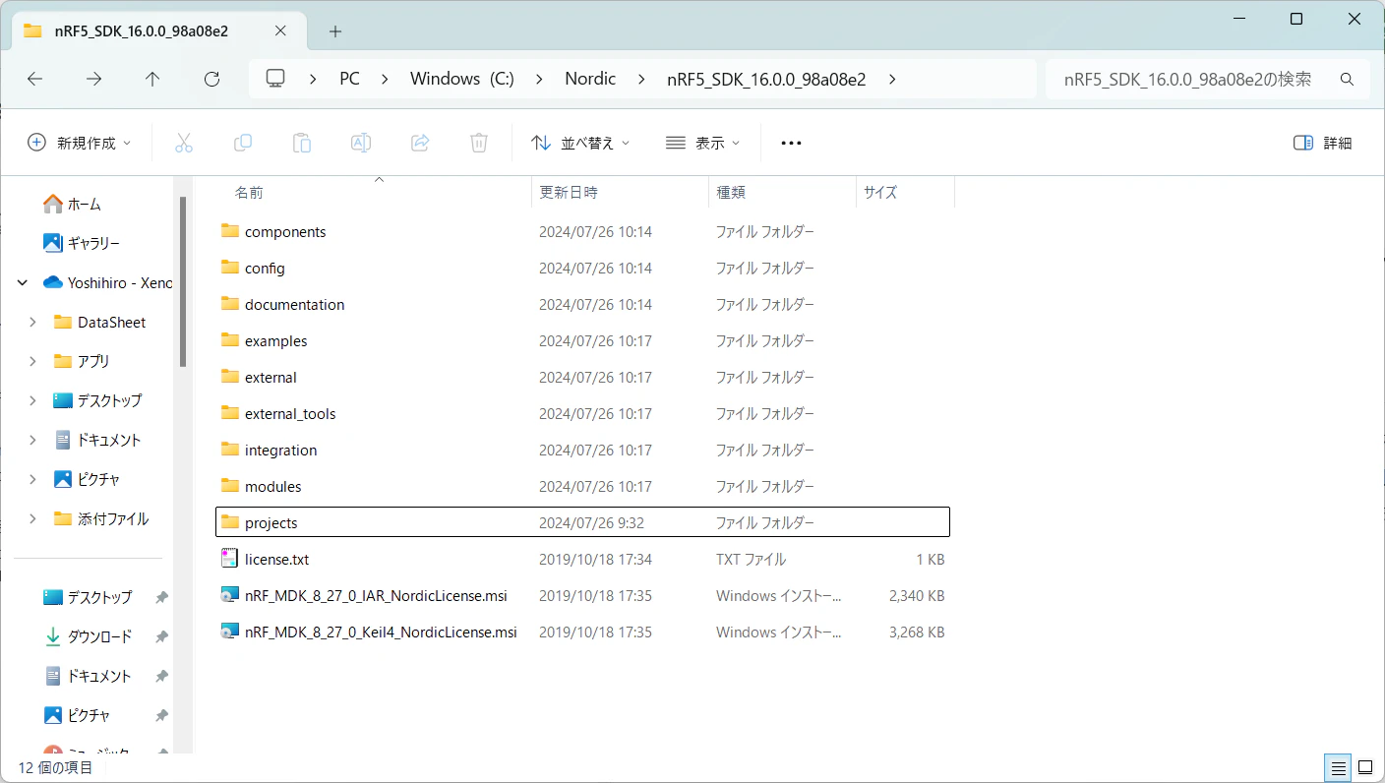Select nRF_MDK_8_27_0_Keil4_NordicLicense.msi installer icon

(x=230, y=632)
